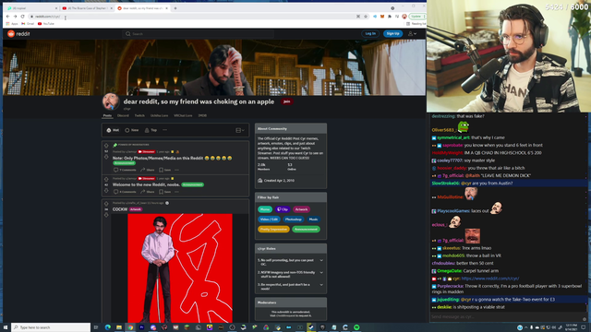Go back with browser back arrow
This screenshot has width=591, height=332.
pyautogui.click(x=7, y=17)
